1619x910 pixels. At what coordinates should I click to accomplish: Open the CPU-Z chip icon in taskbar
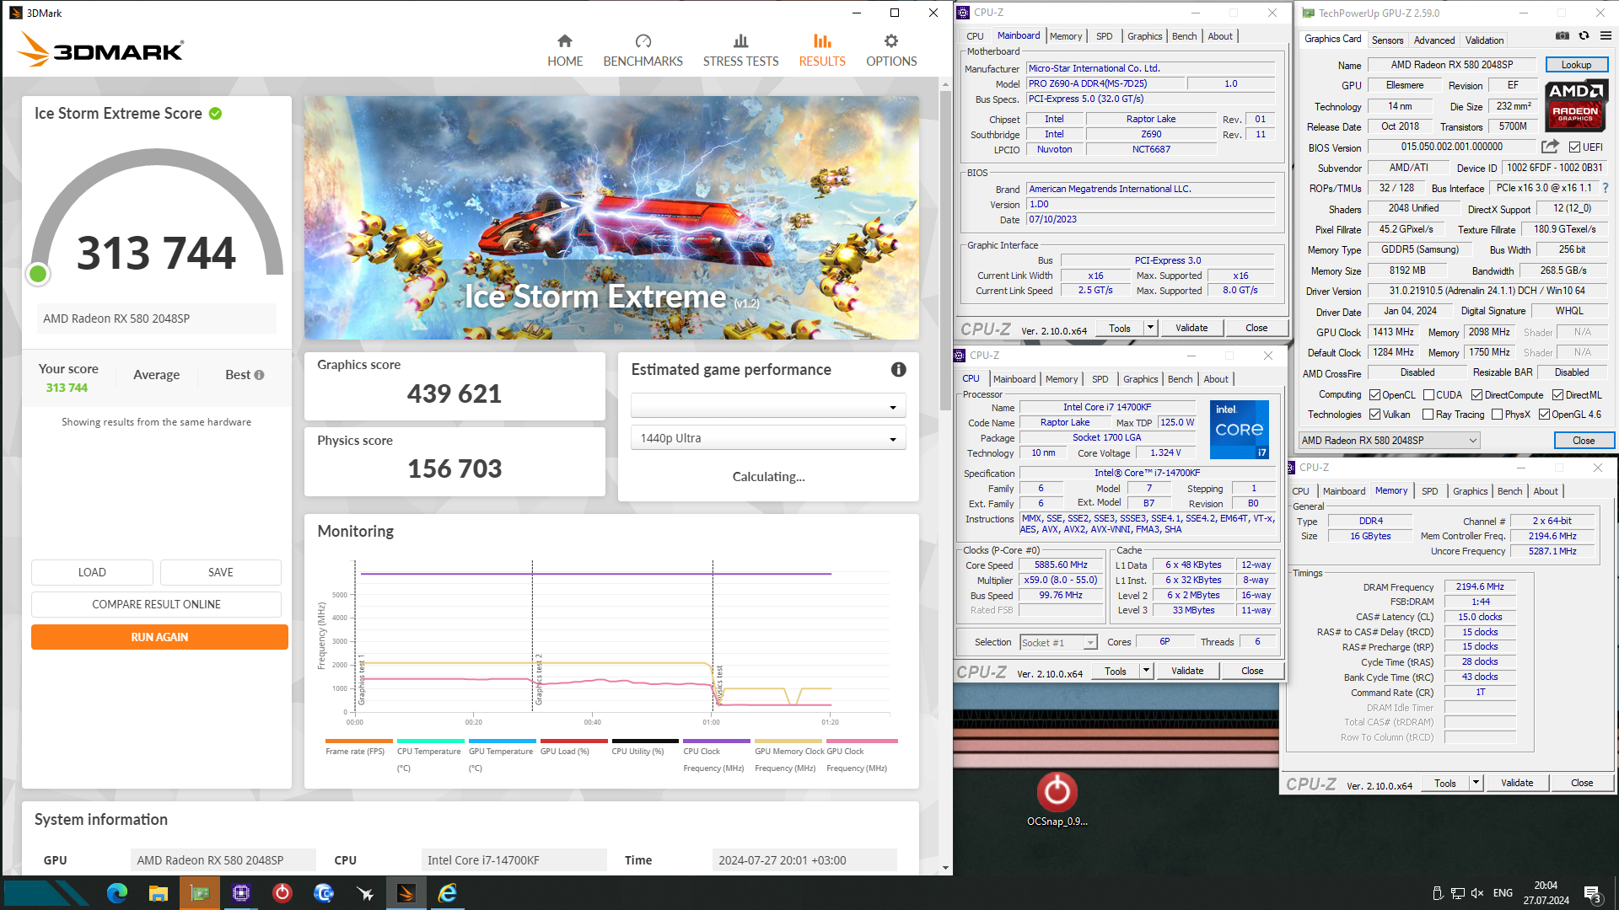click(241, 893)
